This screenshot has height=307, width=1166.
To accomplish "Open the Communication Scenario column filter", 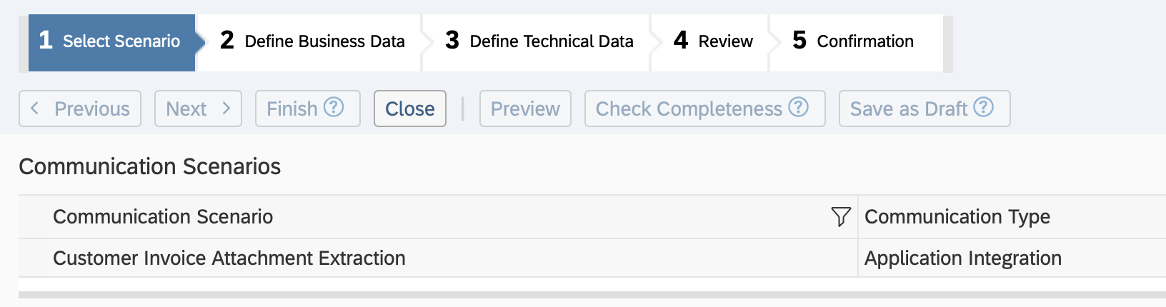I will coord(841,216).
